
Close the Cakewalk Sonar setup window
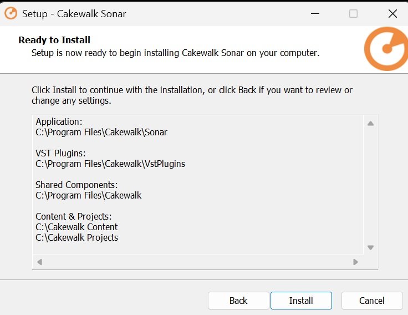tap(392, 14)
